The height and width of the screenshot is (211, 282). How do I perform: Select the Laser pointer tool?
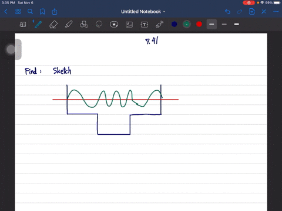pyautogui.click(x=160, y=25)
